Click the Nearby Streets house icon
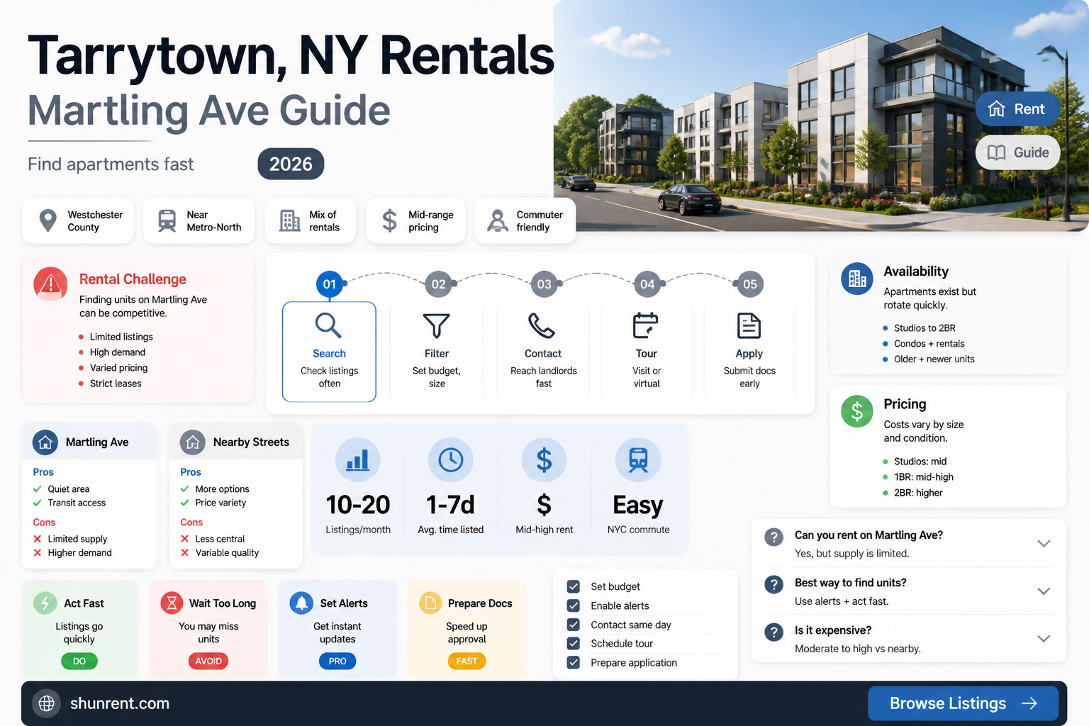 pyautogui.click(x=193, y=442)
